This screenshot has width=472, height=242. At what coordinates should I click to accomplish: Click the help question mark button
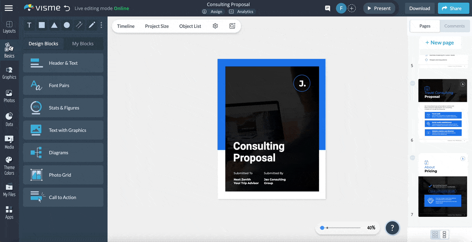click(x=392, y=227)
